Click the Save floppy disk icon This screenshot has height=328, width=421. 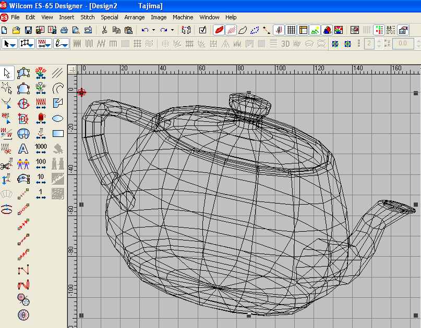tap(28, 30)
